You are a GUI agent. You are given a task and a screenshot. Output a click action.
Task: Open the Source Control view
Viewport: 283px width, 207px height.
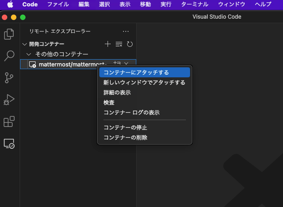click(x=9, y=78)
